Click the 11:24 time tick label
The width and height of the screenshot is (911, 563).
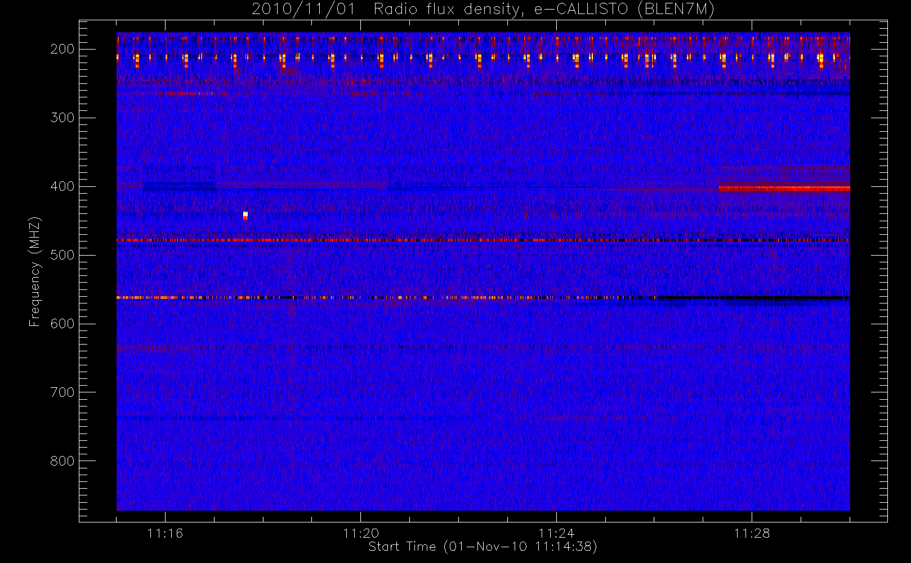(x=556, y=533)
